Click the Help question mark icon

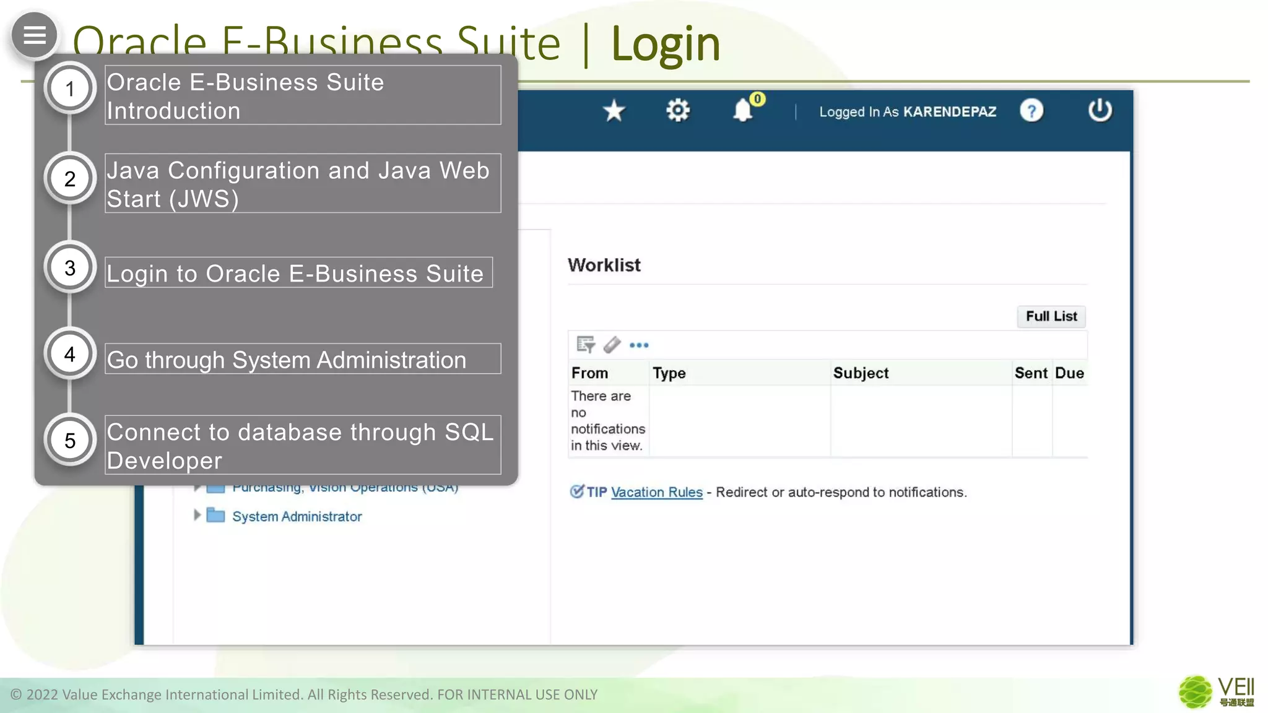click(1031, 111)
